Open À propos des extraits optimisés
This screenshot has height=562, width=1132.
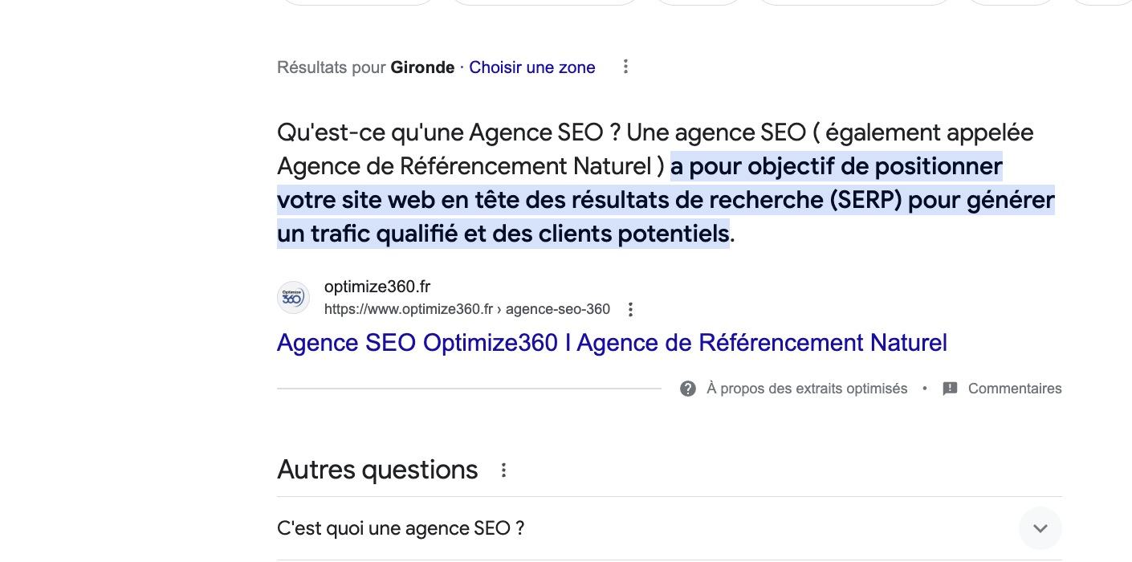(807, 389)
